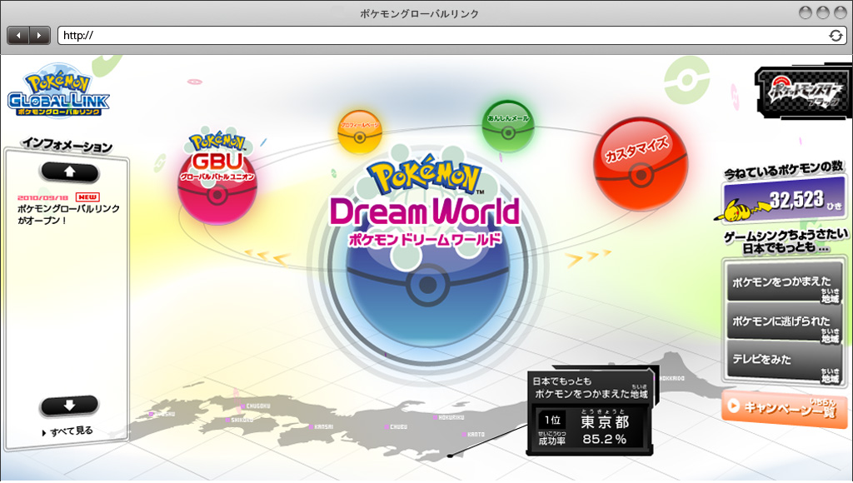Open the Pokémon Black game logo banner

pos(801,94)
